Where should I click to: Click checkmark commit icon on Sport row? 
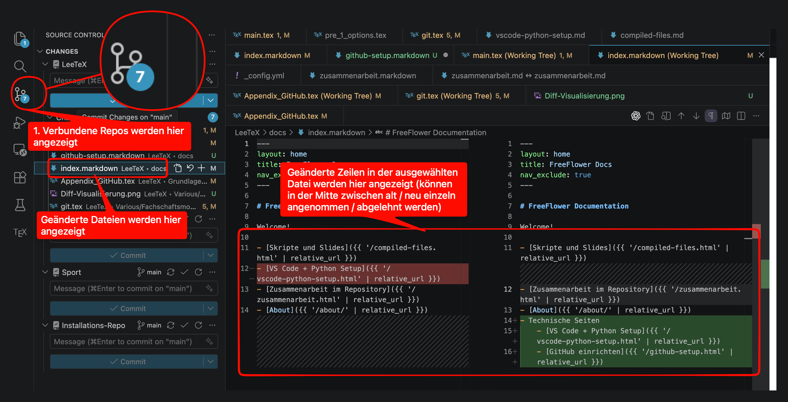(x=184, y=272)
